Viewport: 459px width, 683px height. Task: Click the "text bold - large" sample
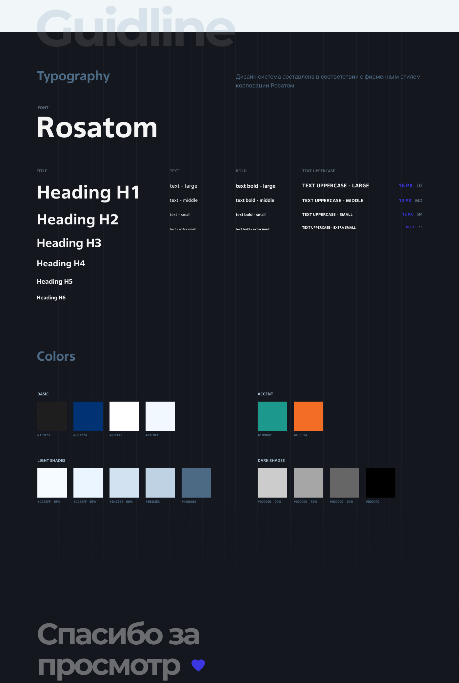click(x=256, y=186)
